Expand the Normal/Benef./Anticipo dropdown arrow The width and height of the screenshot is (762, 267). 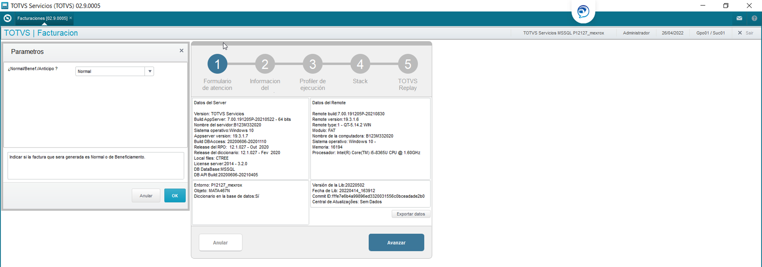click(150, 71)
